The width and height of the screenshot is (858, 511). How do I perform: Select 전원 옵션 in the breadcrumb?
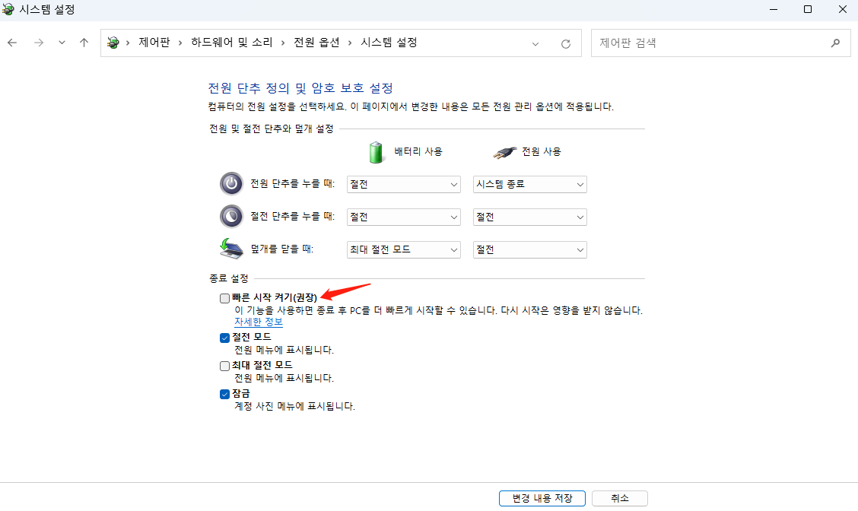[x=316, y=43]
